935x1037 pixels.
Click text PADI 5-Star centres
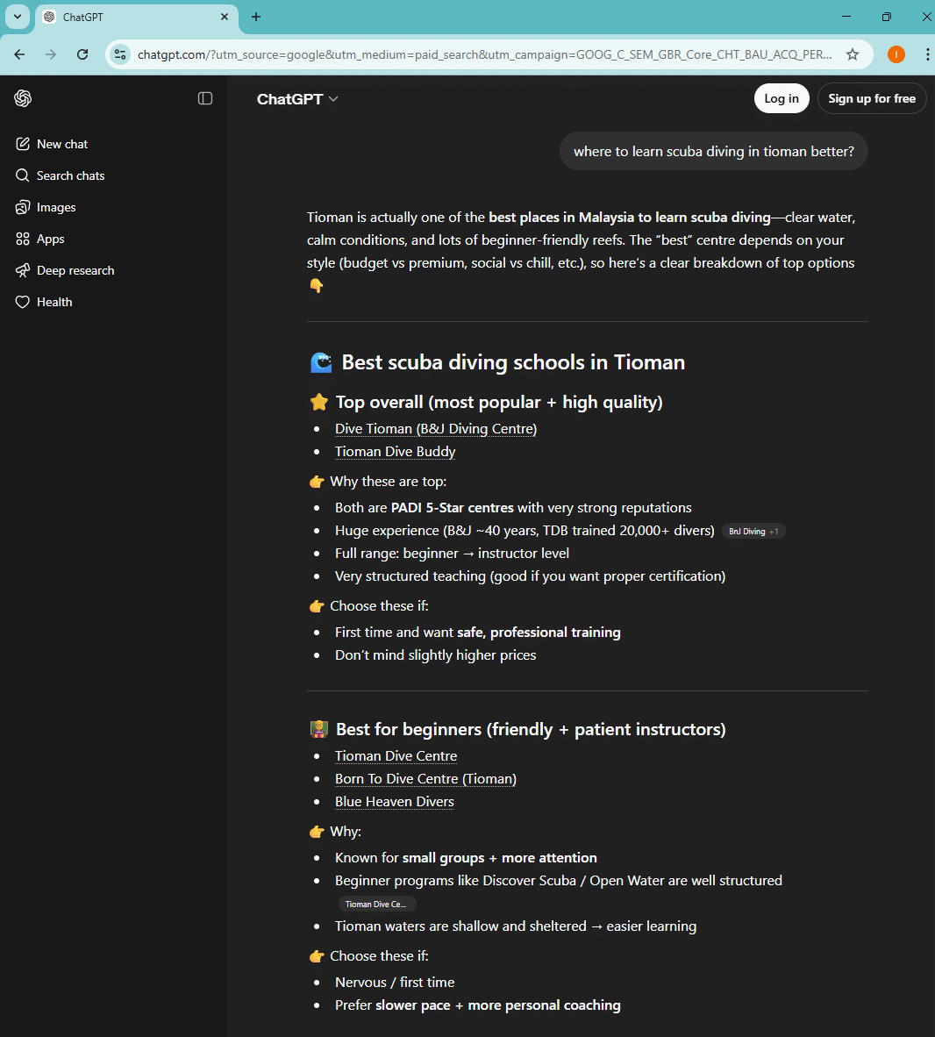(452, 508)
